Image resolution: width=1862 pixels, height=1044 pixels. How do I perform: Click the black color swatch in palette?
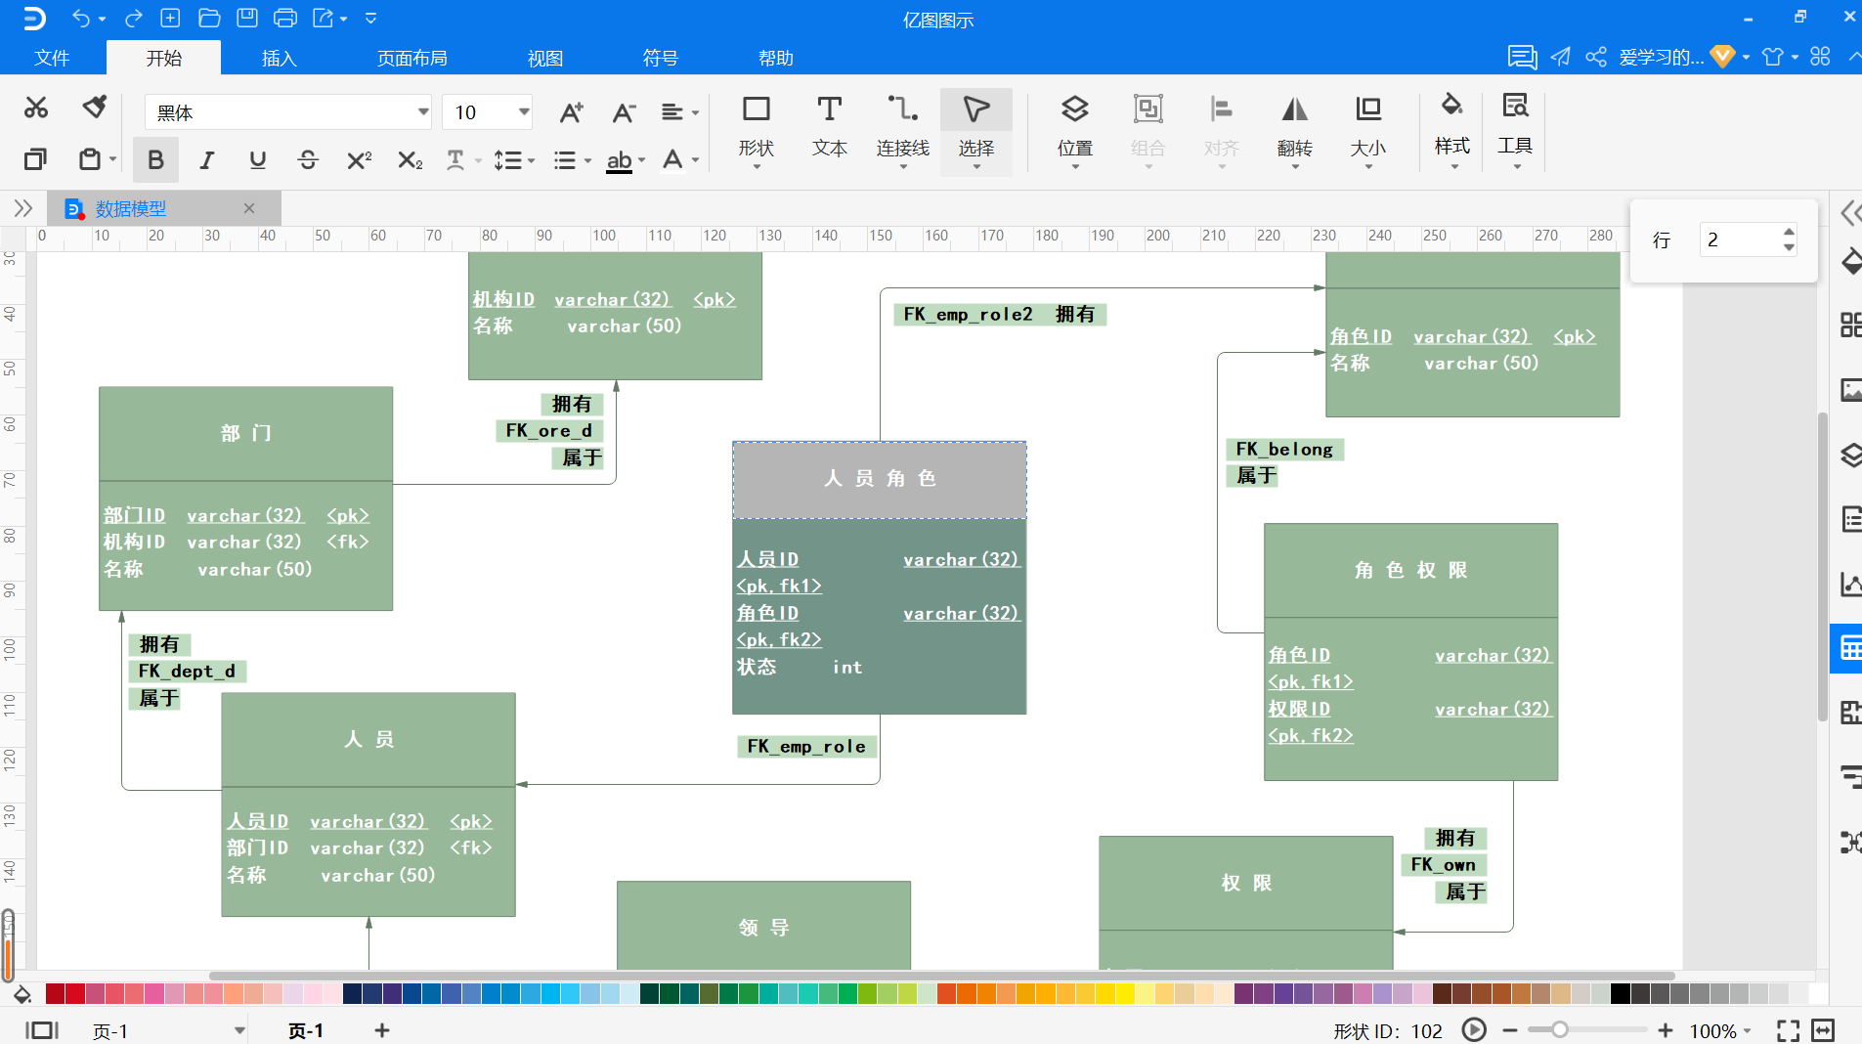[x=1621, y=994]
